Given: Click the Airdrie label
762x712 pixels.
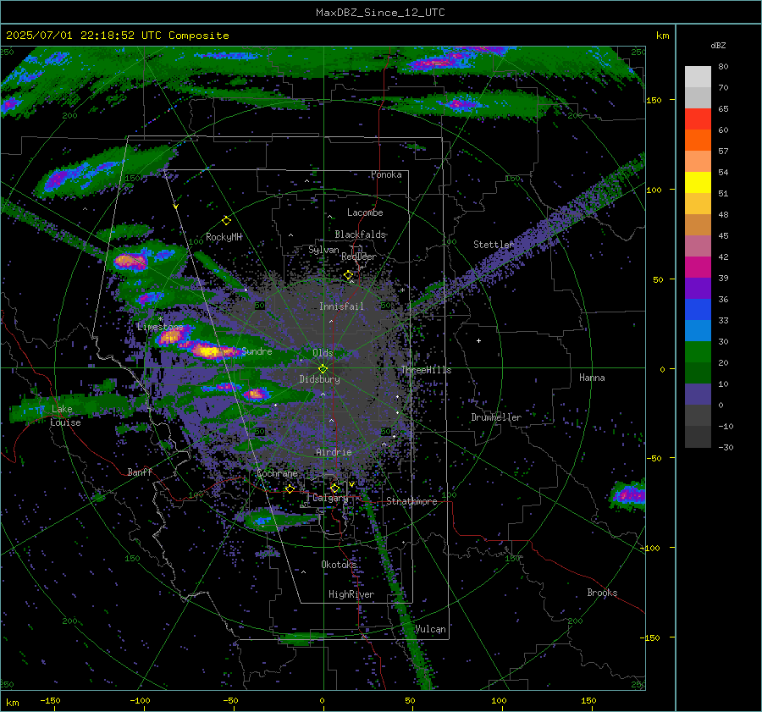Looking at the screenshot, I should [334, 452].
